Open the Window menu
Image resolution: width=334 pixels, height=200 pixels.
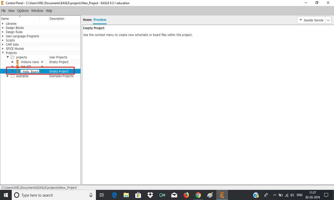(37, 11)
